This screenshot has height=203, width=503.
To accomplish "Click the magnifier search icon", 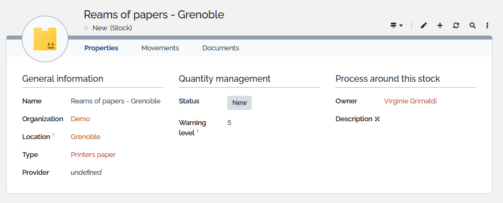I will pyautogui.click(x=472, y=25).
